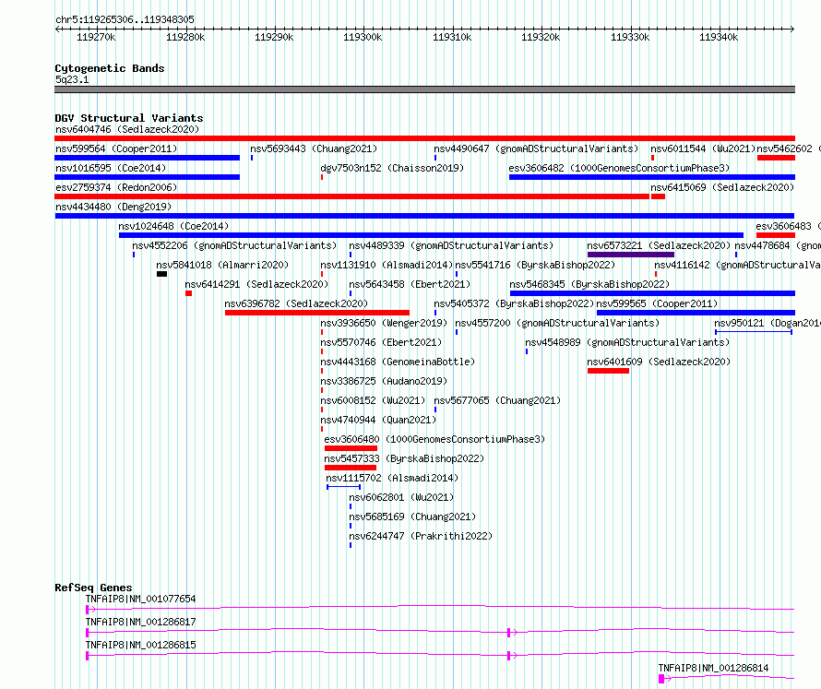Click nsv5405372 (ByrskaBishop2022) label

pyautogui.click(x=514, y=303)
